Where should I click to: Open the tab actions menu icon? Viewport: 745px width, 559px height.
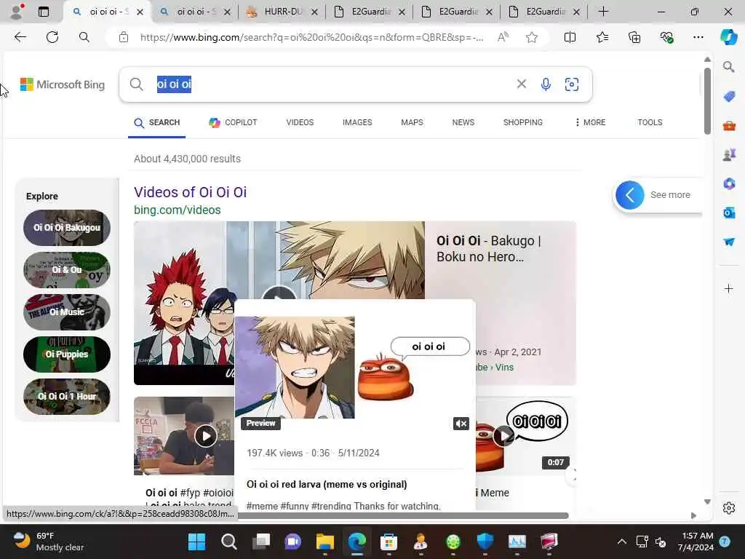pyautogui.click(x=43, y=12)
